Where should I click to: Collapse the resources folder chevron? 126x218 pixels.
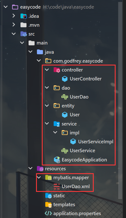(30, 168)
